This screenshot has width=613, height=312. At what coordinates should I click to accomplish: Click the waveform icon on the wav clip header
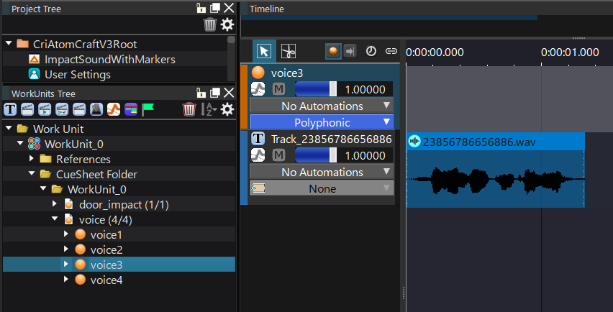tap(414, 142)
